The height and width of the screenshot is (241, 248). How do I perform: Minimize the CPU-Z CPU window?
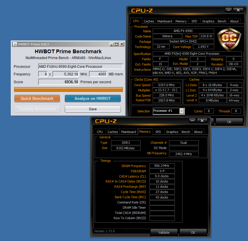point(228,10)
